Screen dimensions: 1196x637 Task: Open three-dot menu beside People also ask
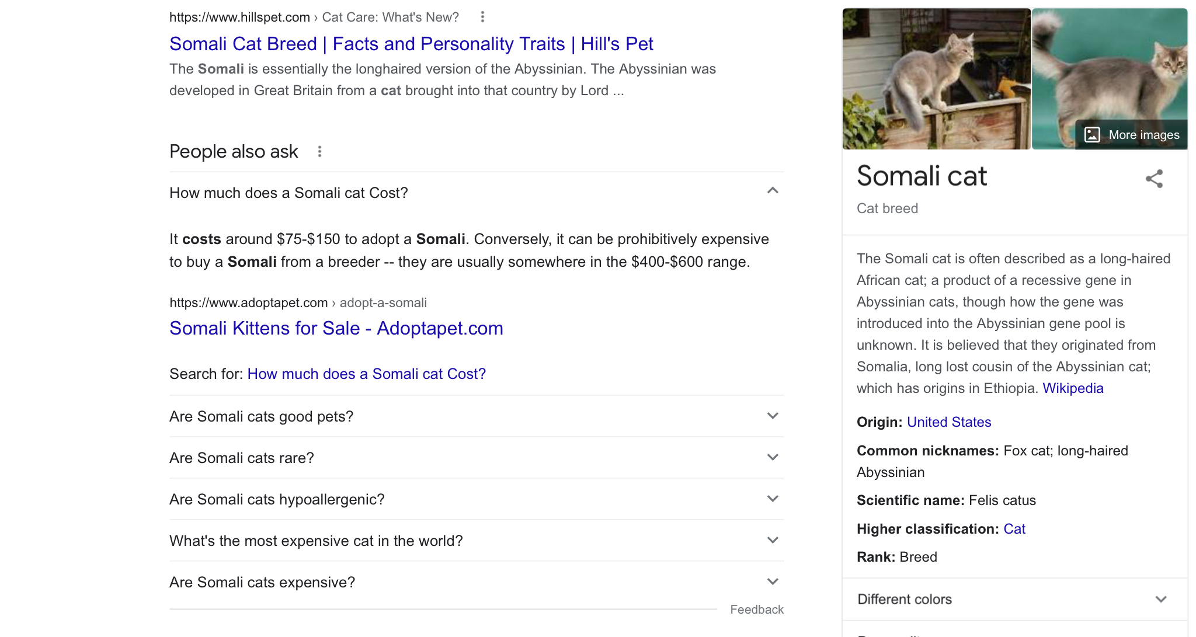click(319, 152)
